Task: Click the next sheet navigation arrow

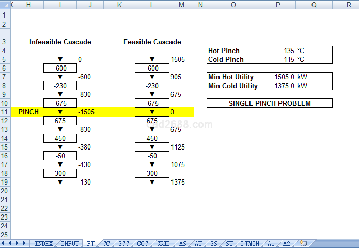Action: click(17, 243)
